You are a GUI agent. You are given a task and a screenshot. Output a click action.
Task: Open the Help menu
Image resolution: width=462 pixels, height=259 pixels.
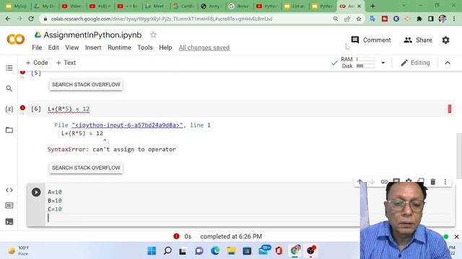click(165, 47)
